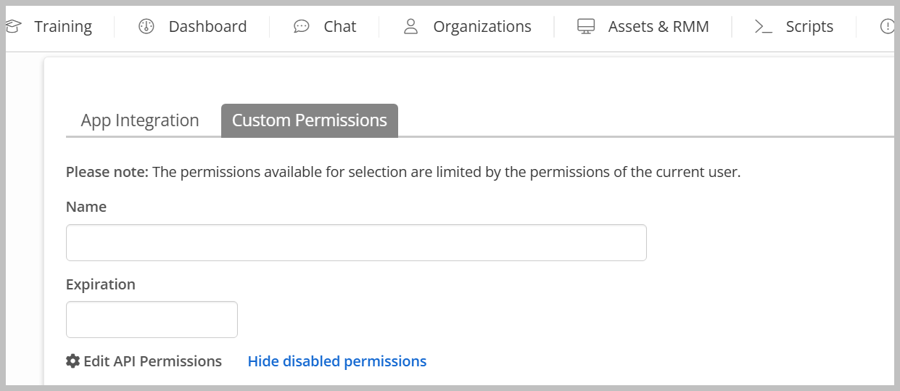
Task: Open Assets & RMM in the top menu
Action: 659,27
